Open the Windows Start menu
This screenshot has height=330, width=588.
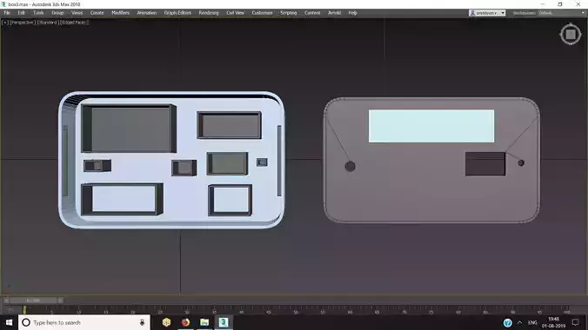[9, 322]
